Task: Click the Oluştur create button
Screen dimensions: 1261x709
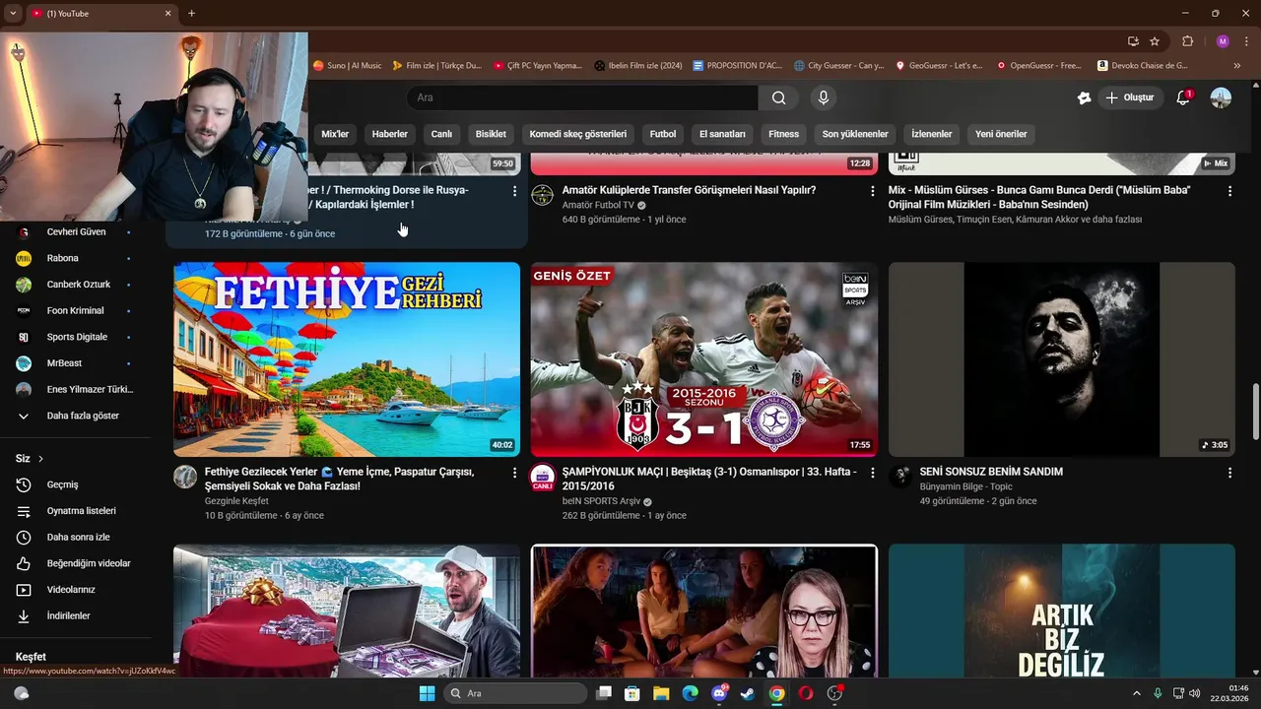Action: click(x=1129, y=97)
